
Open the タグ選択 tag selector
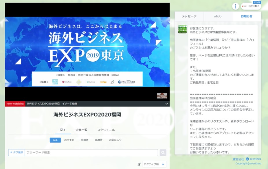pos(16,153)
